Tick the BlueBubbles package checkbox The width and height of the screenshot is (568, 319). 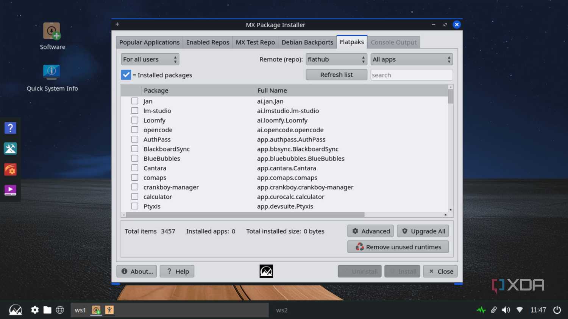(135, 158)
